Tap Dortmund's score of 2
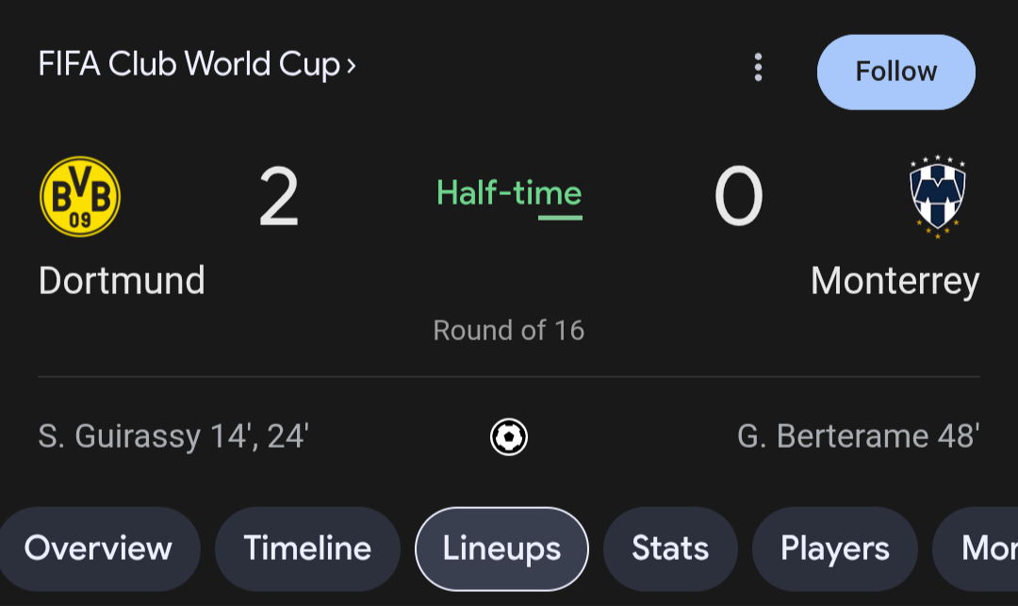This screenshot has height=606, width=1018. pyautogui.click(x=278, y=196)
